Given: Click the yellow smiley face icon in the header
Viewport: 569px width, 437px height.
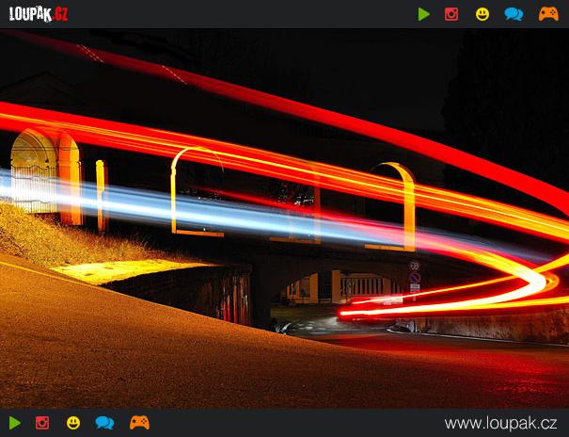Looking at the screenshot, I should click(x=482, y=14).
